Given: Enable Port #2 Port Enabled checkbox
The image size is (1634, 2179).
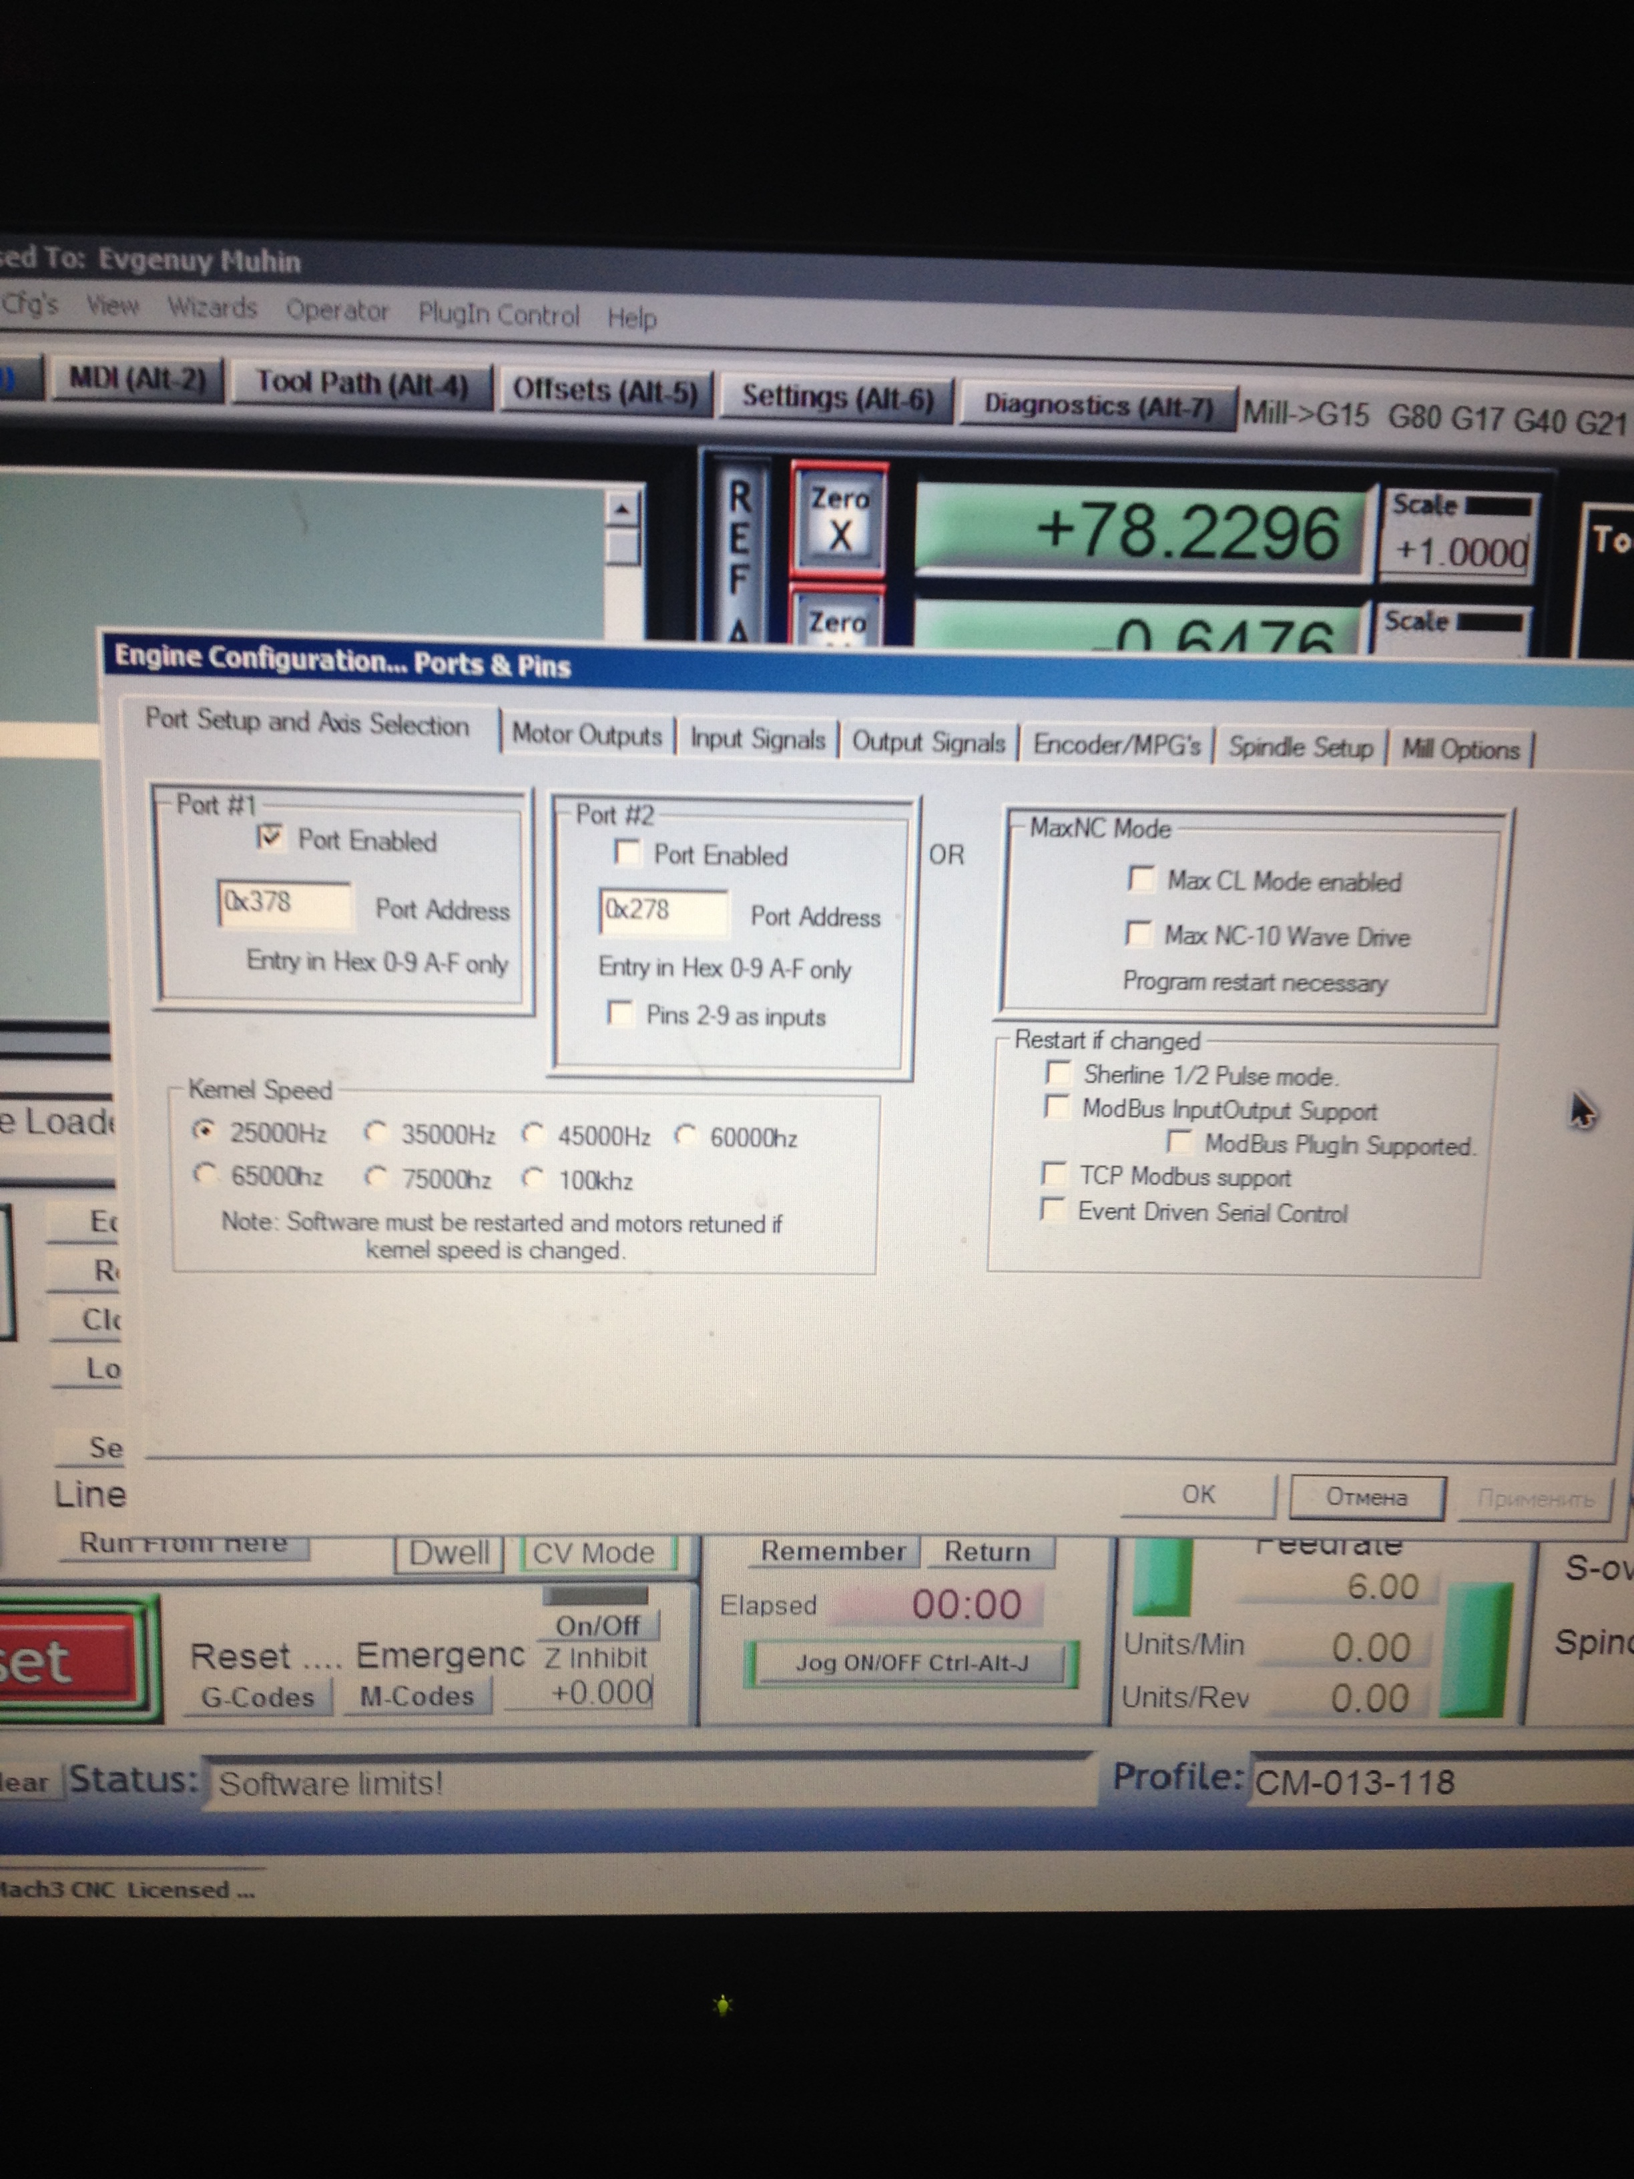Looking at the screenshot, I should pyautogui.click(x=626, y=852).
